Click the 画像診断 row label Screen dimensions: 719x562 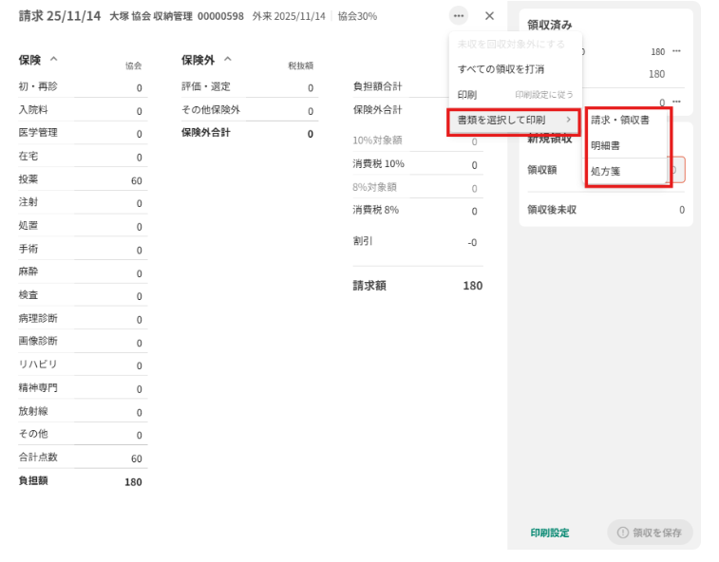(38, 341)
